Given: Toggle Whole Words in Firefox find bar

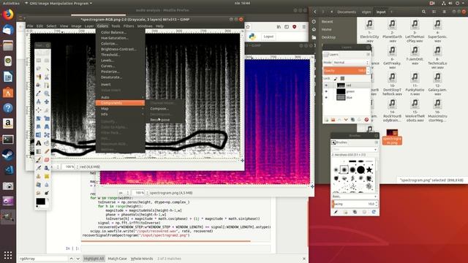Looking at the screenshot, I should click(x=142, y=259).
